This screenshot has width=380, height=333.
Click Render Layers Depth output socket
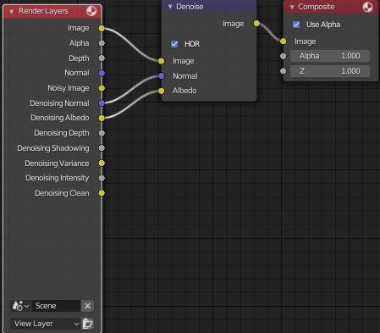pos(102,58)
